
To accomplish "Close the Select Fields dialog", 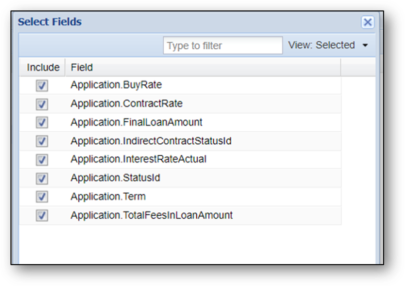I will [x=367, y=22].
